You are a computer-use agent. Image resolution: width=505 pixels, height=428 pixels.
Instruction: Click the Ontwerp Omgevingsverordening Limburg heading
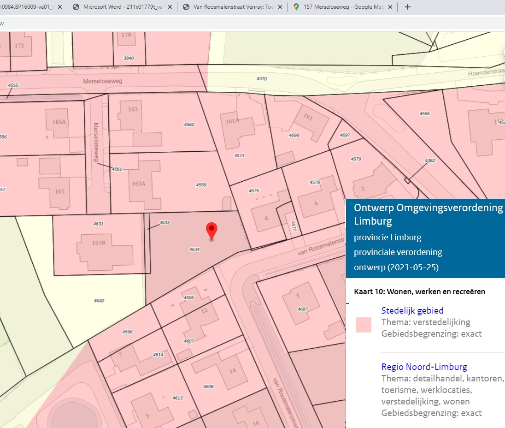(428, 214)
